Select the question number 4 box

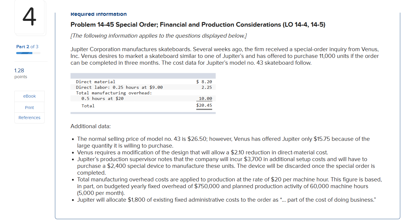coord(30,18)
